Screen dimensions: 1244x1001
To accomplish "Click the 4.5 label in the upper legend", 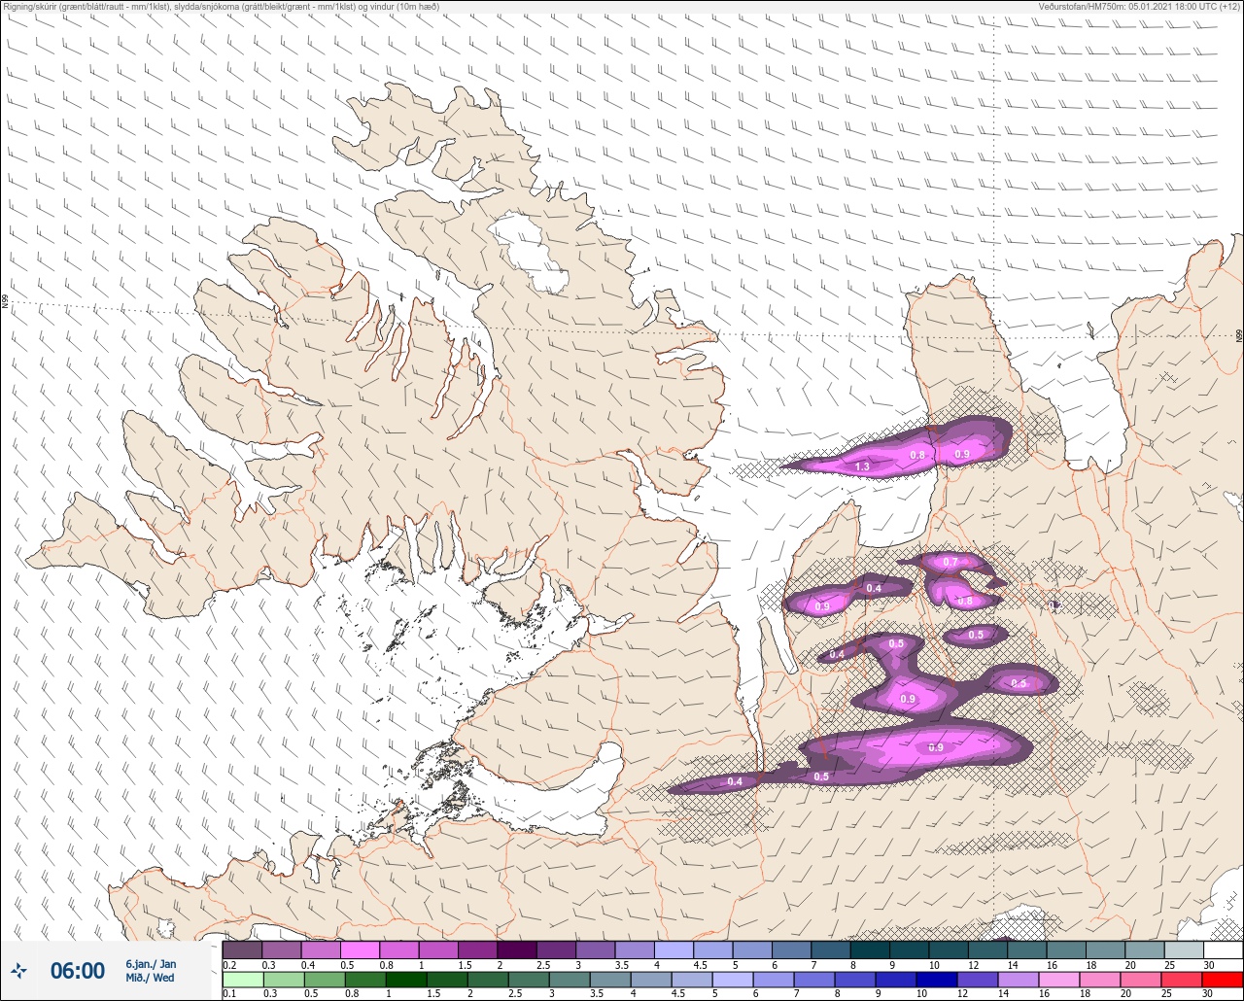I will coord(701,964).
